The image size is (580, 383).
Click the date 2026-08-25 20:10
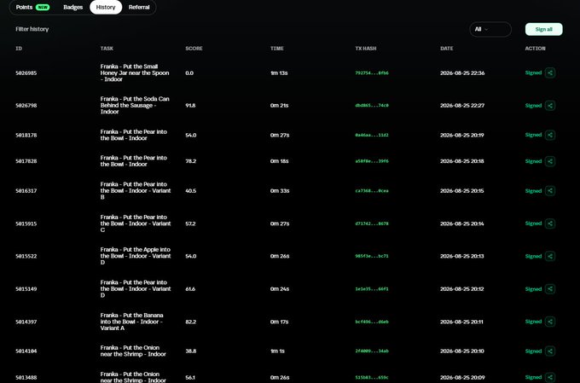tap(462, 351)
